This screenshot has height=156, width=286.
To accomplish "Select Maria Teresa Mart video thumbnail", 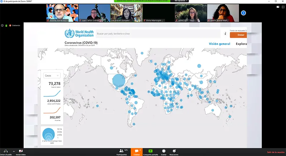I will pyautogui.click(x=223, y=13).
